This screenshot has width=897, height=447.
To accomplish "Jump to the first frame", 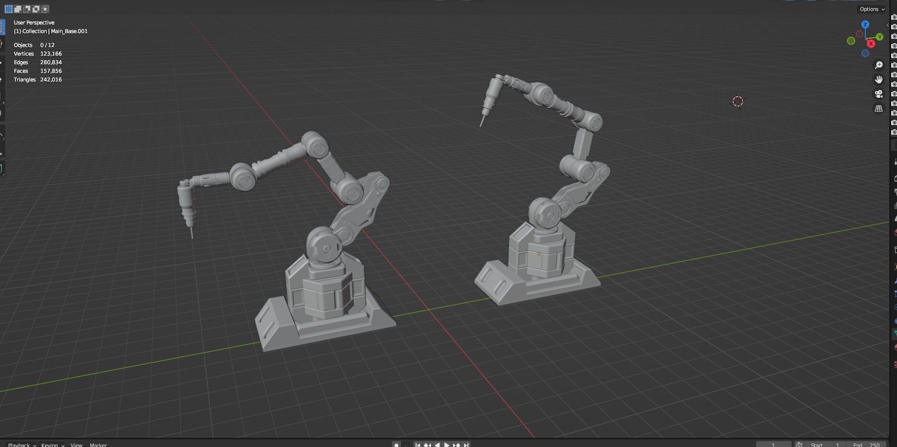I will click(418, 445).
